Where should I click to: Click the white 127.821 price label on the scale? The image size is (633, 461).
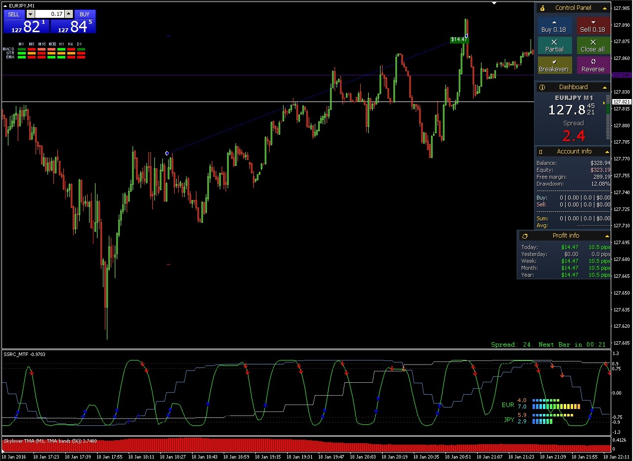pyautogui.click(x=622, y=102)
